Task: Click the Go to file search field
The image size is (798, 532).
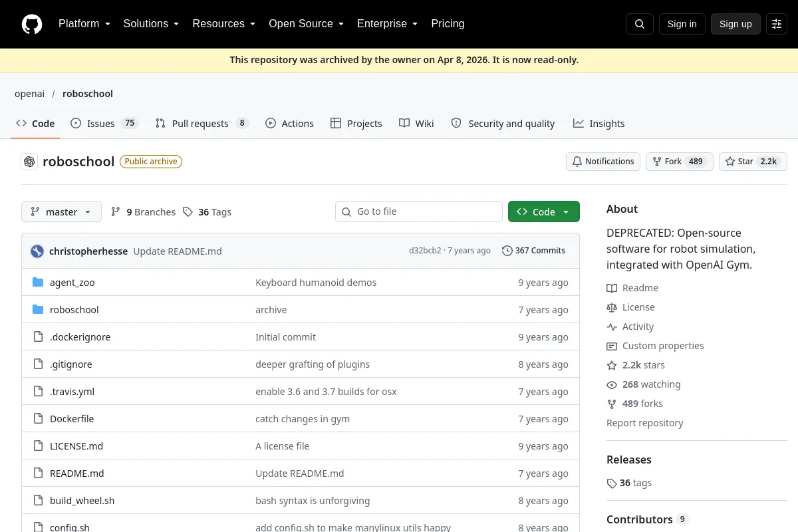Action: pos(419,211)
